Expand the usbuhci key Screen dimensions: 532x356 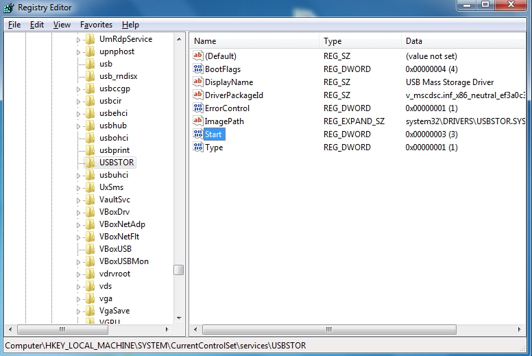(78, 176)
